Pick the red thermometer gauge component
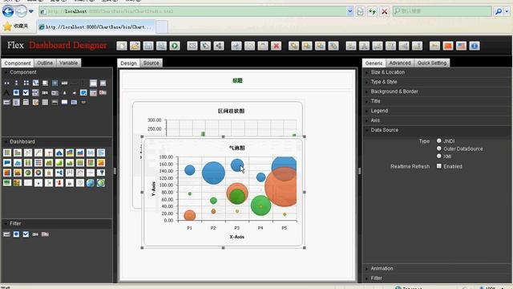513x289 pixels. 59,183
